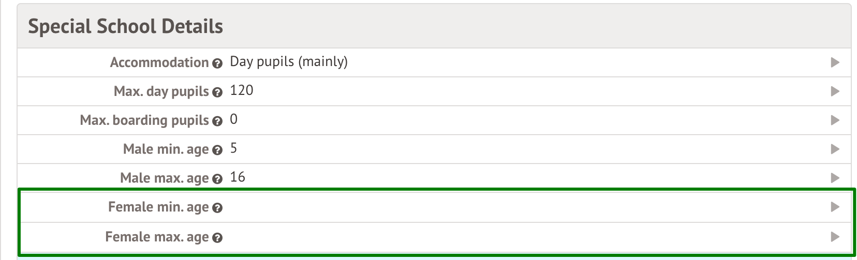Click question mark next to Female min. age
Image resolution: width=857 pixels, height=260 pixels.
tap(217, 208)
